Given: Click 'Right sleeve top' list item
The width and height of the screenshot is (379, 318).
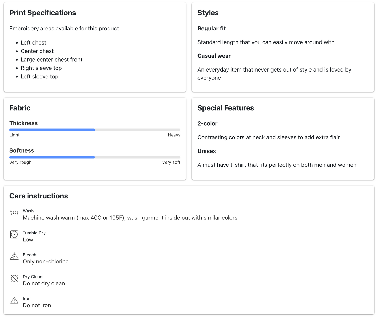Looking at the screenshot, I should point(41,68).
